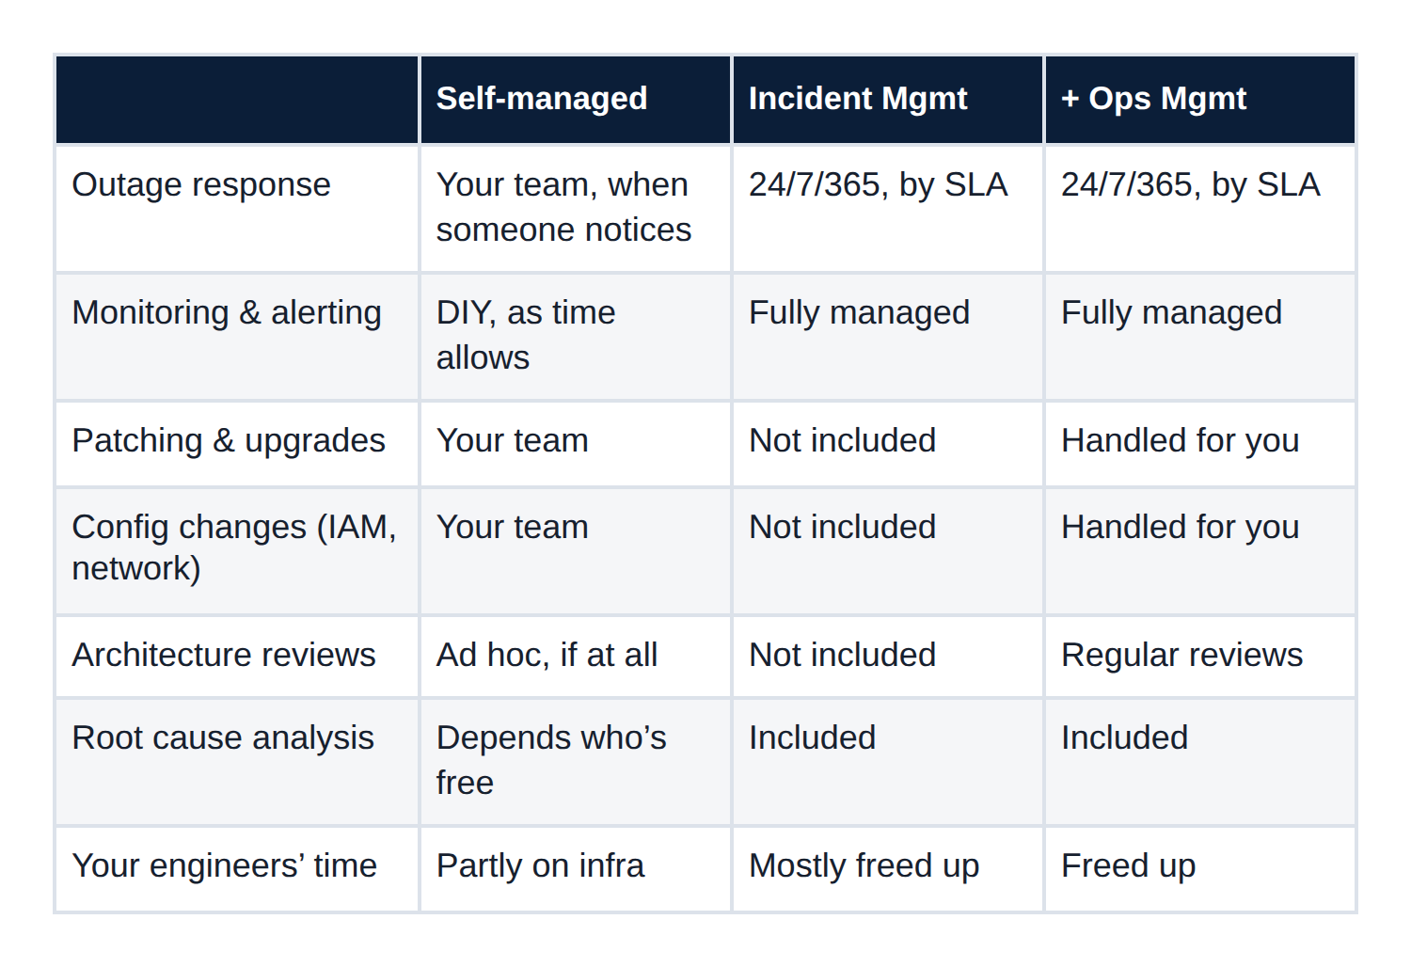The height and width of the screenshot is (967, 1411).
Task: Click '24/7/365, by SLA' under Incident Mgmt
Action: coord(887,208)
